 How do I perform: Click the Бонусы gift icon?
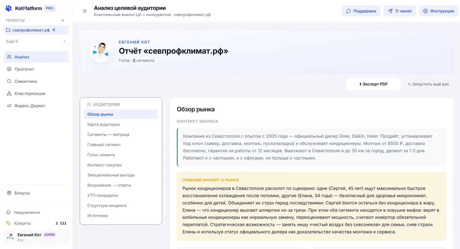pyautogui.click(x=9, y=193)
